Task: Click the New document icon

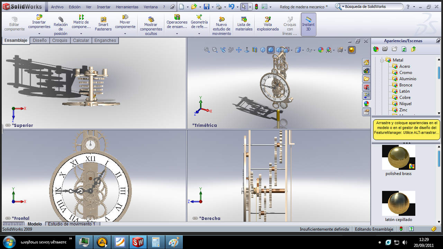Action: pos(182,7)
